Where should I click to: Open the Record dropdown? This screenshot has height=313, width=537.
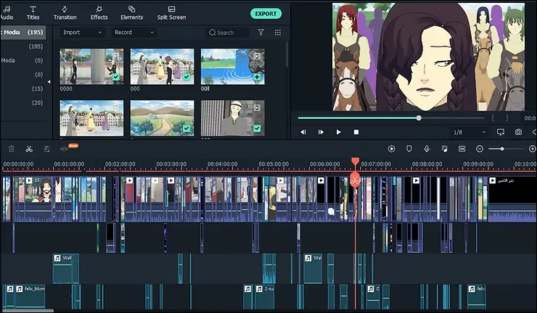pos(134,33)
